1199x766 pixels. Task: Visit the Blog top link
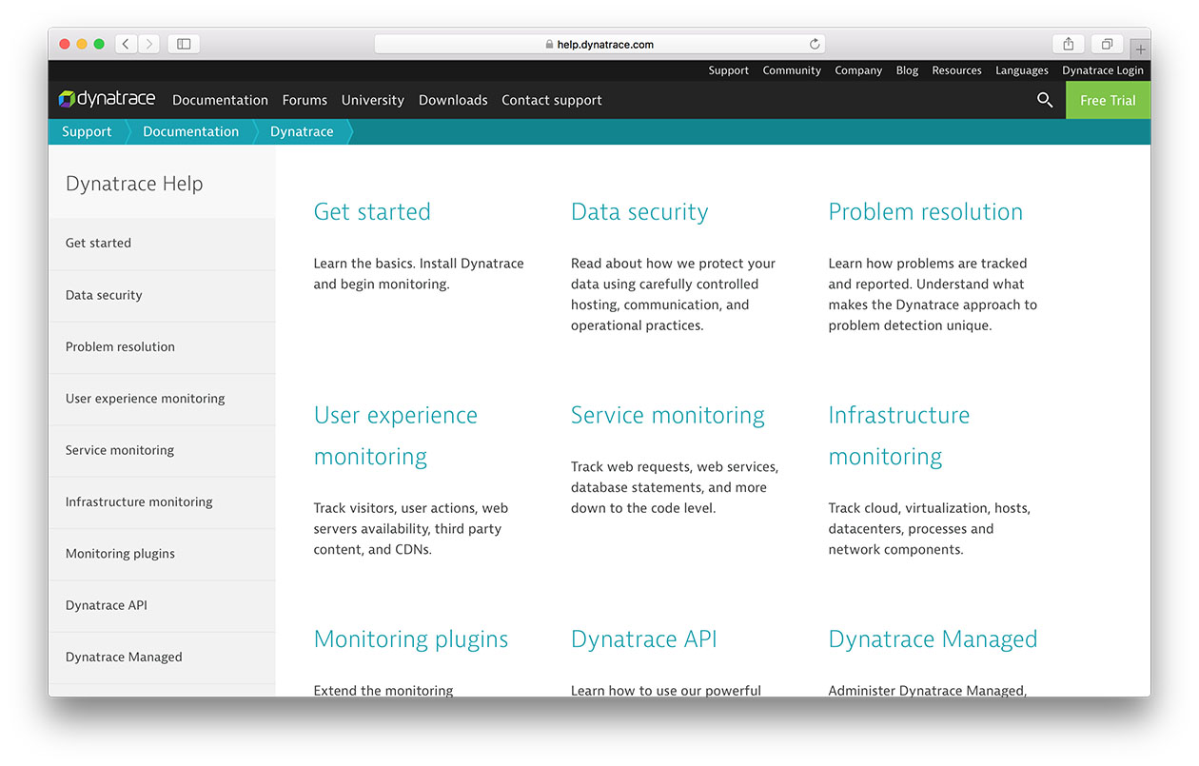pyautogui.click(x=908, y=70)
